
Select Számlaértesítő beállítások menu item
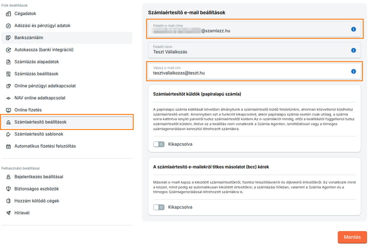coord(67,122)
